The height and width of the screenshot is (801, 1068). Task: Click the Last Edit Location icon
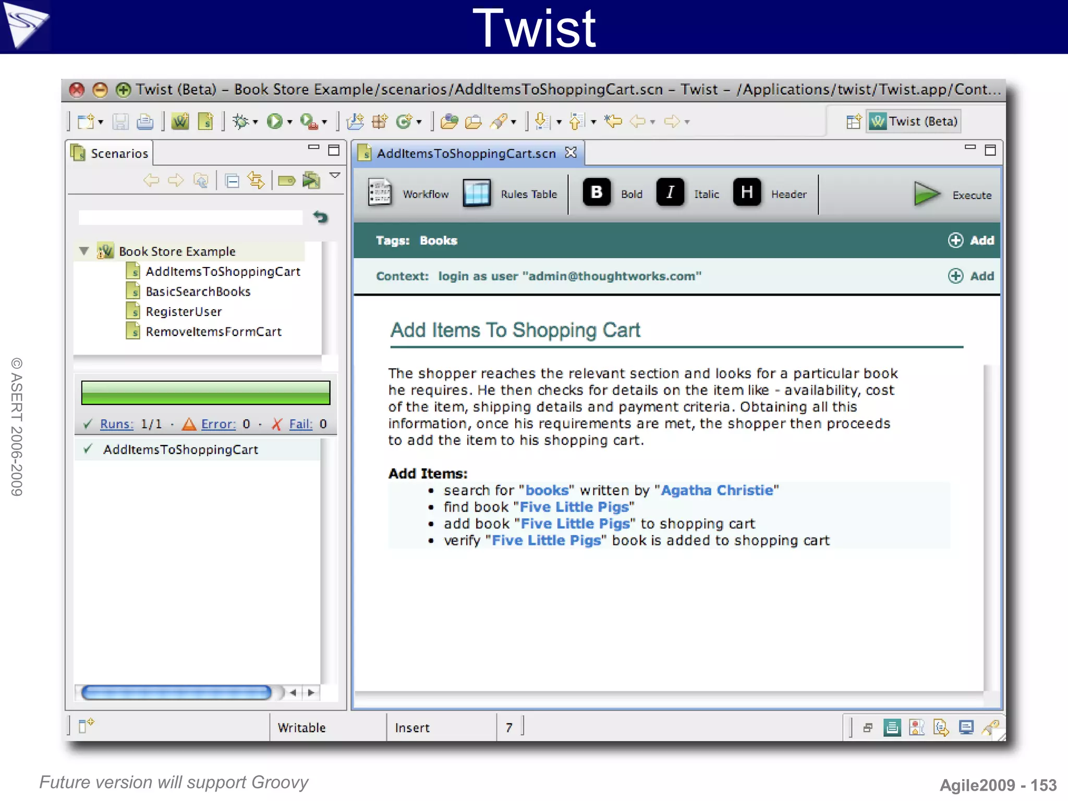613,122
